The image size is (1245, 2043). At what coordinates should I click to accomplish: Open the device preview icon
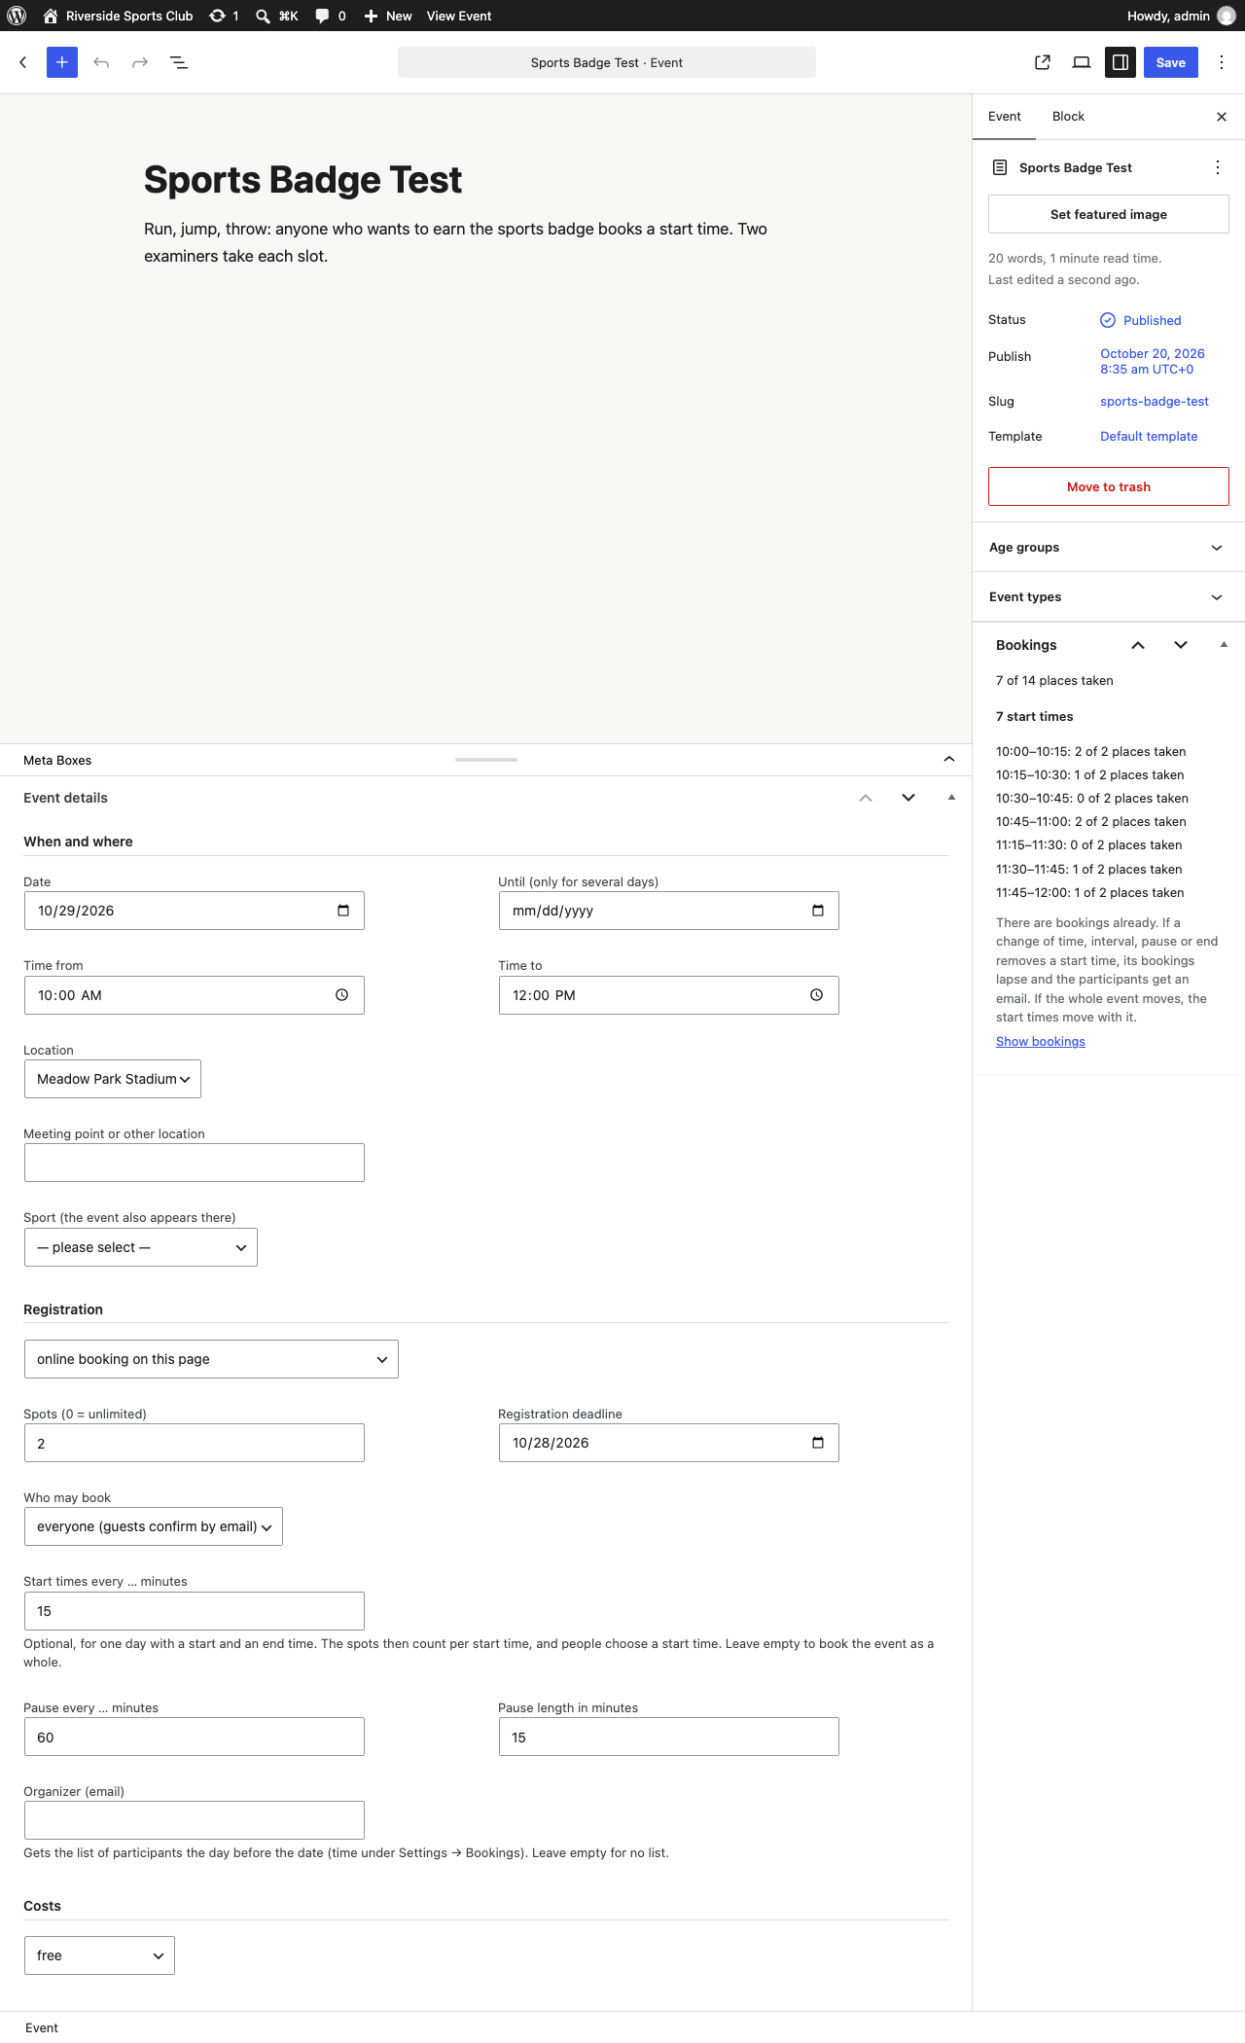[x=1082, y=62]
